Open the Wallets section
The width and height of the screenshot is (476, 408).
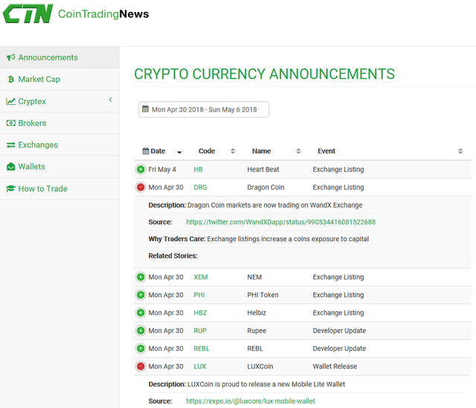59,167
